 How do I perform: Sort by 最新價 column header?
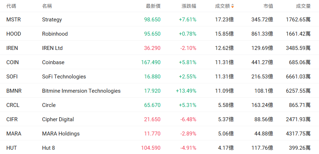pyautogui.click(x=153, y=6)
